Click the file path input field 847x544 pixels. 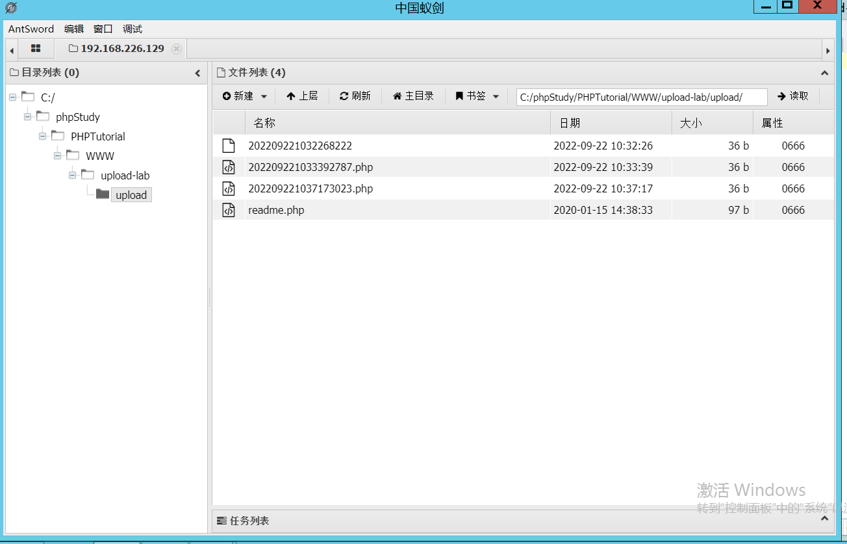pos(641,97)
